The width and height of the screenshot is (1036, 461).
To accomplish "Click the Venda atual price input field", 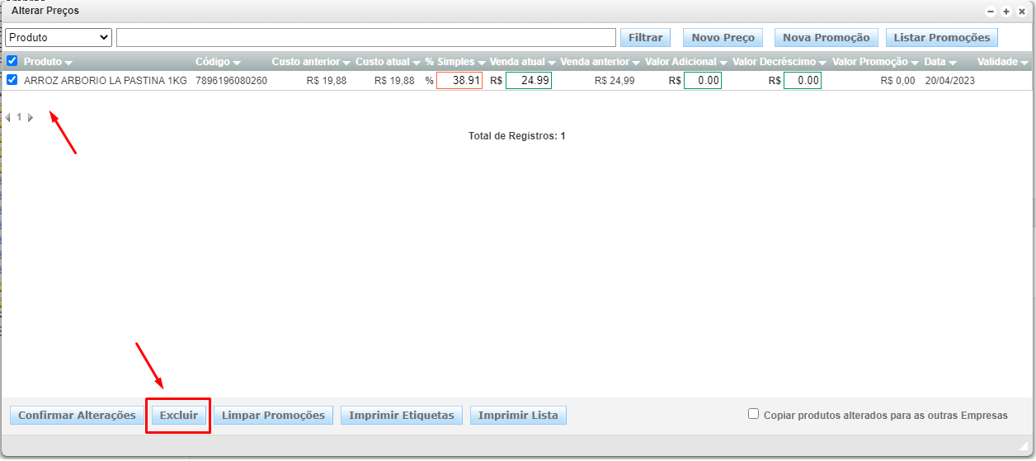I will pyautogui.click(x=528, y=81).
